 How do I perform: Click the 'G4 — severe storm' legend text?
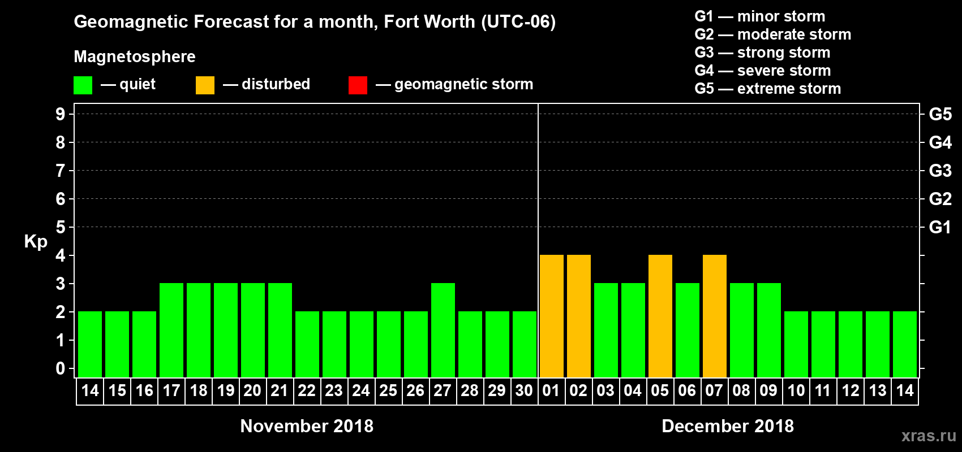click(763, 71)
